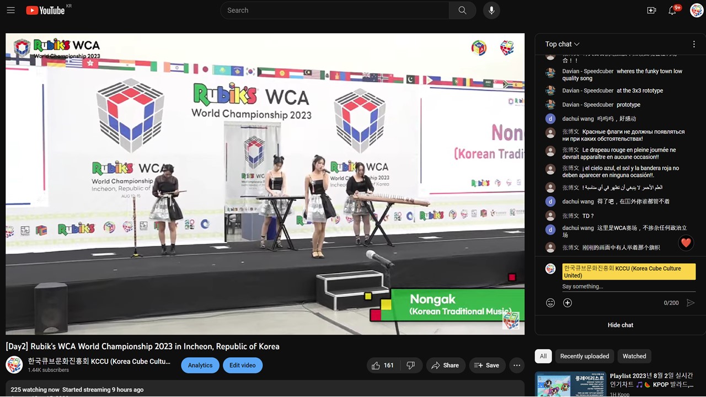
Task: Click the plus icon beside emoji picker
Action: pos(567,303)
